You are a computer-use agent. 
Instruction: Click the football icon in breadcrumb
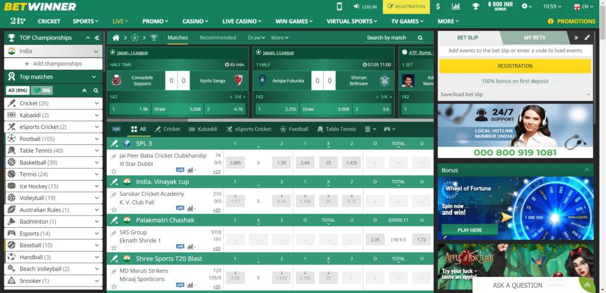pyautogui.click(x=134, y=37)
